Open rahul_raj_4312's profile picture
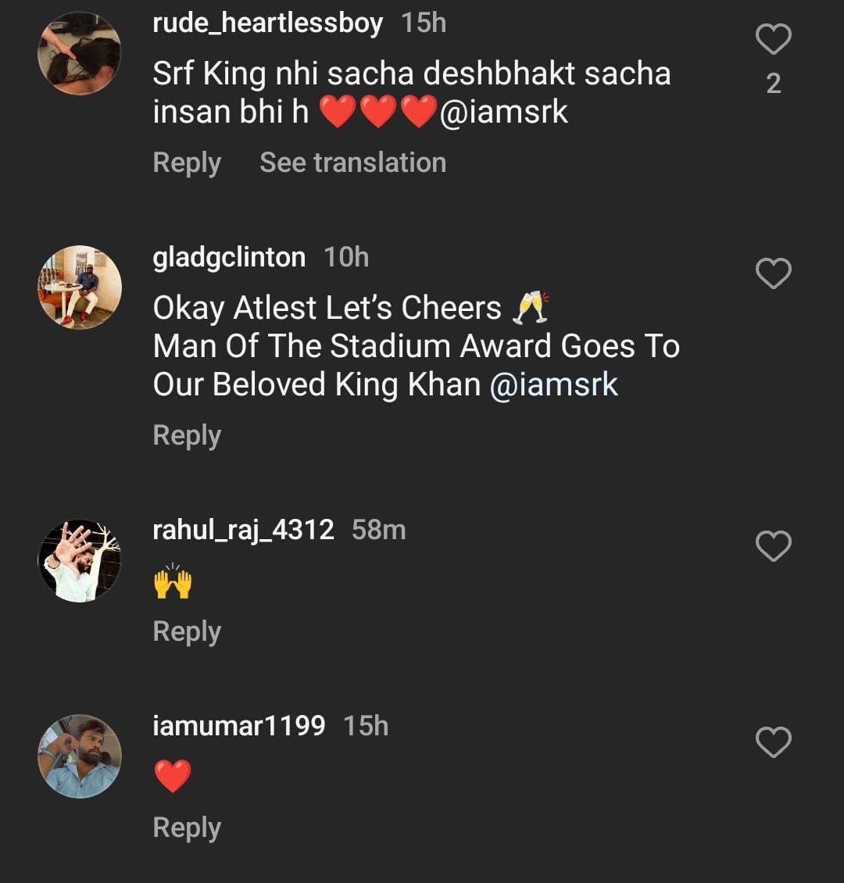844x883 pixels. point(80,560)
